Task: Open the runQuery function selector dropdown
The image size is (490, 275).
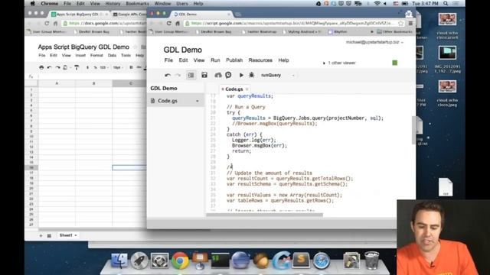Action: coord(278,75)
